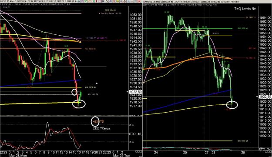This screenshot has height=157, width=272.
Task: Select the 1936.50 price level on left axis
Action: click(x=136, y=57)
